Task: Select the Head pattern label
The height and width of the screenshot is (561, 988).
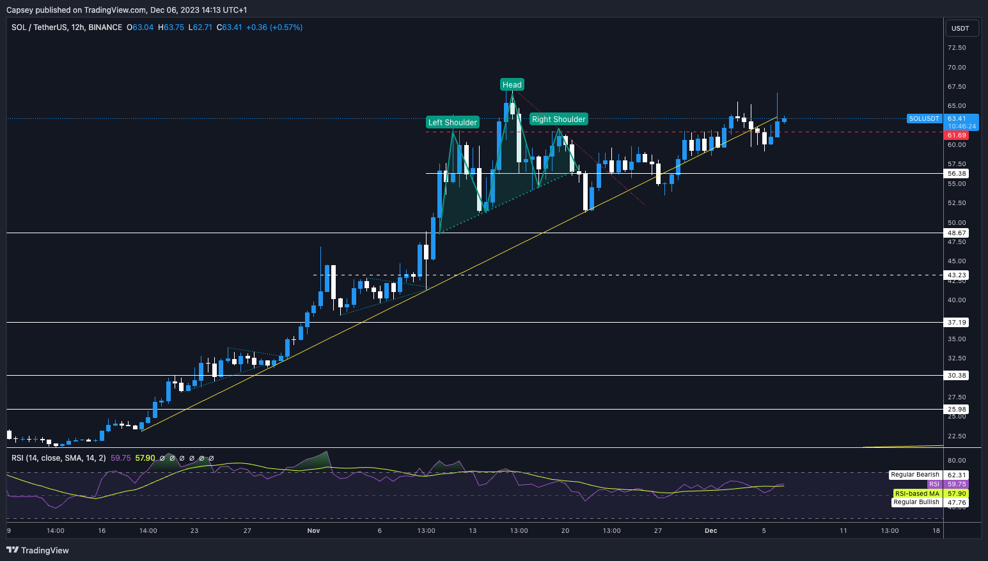Action: 512,84
